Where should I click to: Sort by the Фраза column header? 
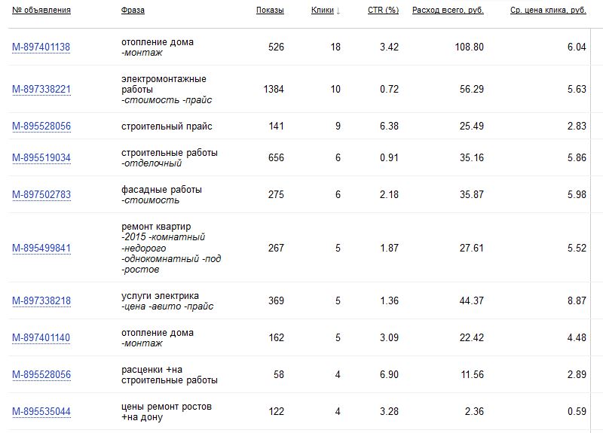133,11
